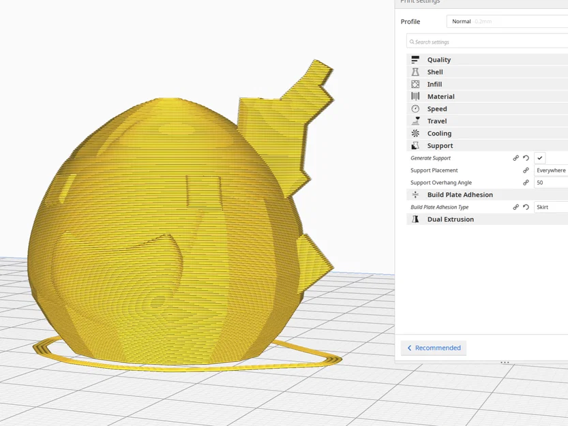The width and height of the screenshot is (568, 426).
Task: Click the Infill category icon
Action: tap(415, 85)
